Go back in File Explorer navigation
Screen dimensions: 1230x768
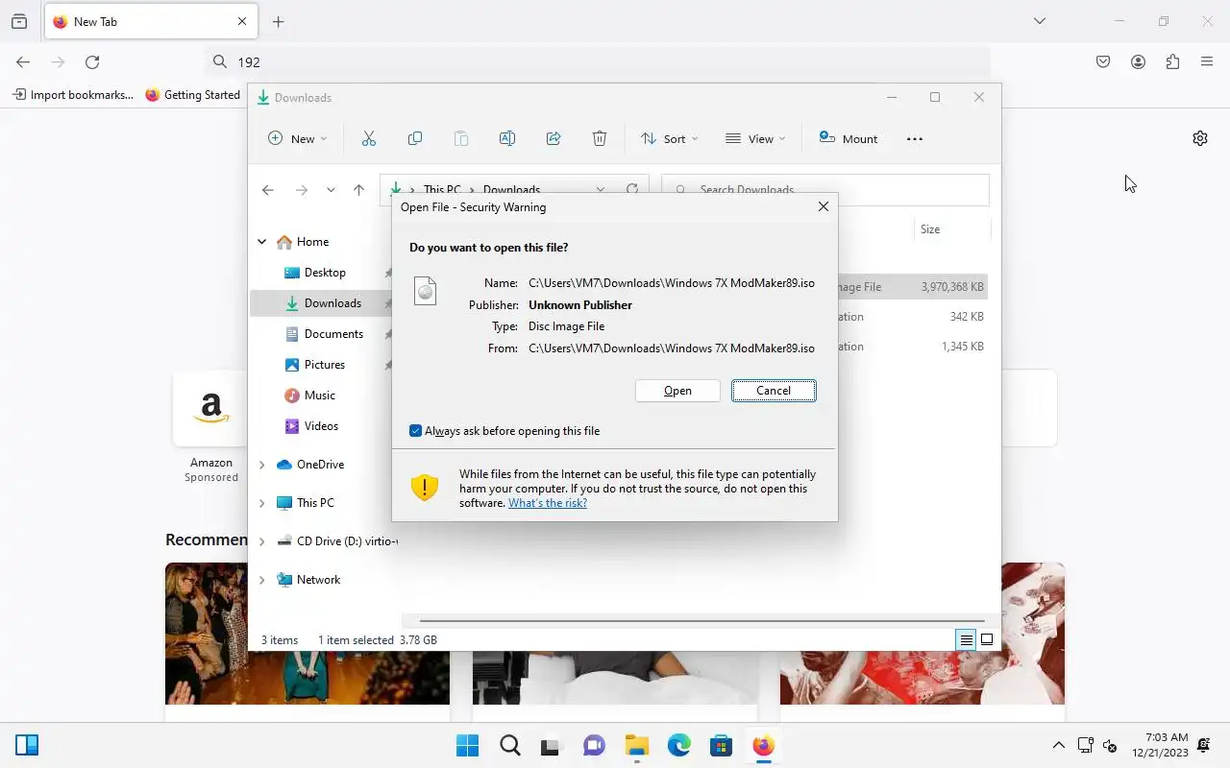[268, 190]
